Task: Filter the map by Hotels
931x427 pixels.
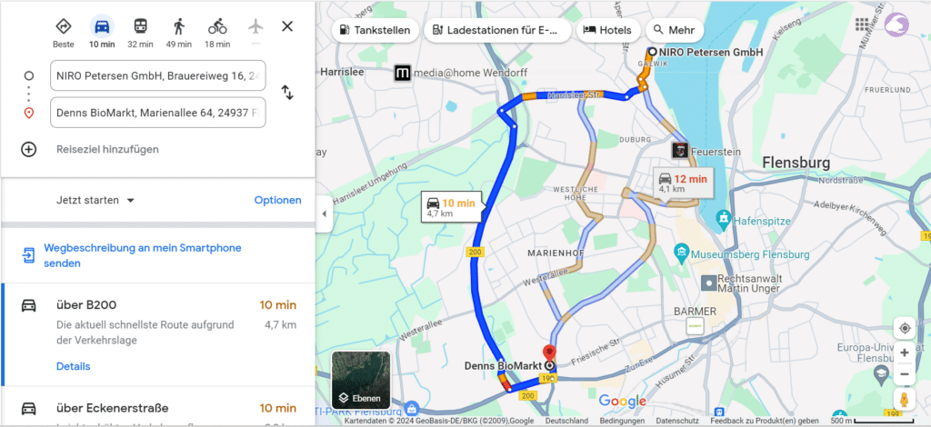Action: tap(607, 30)
